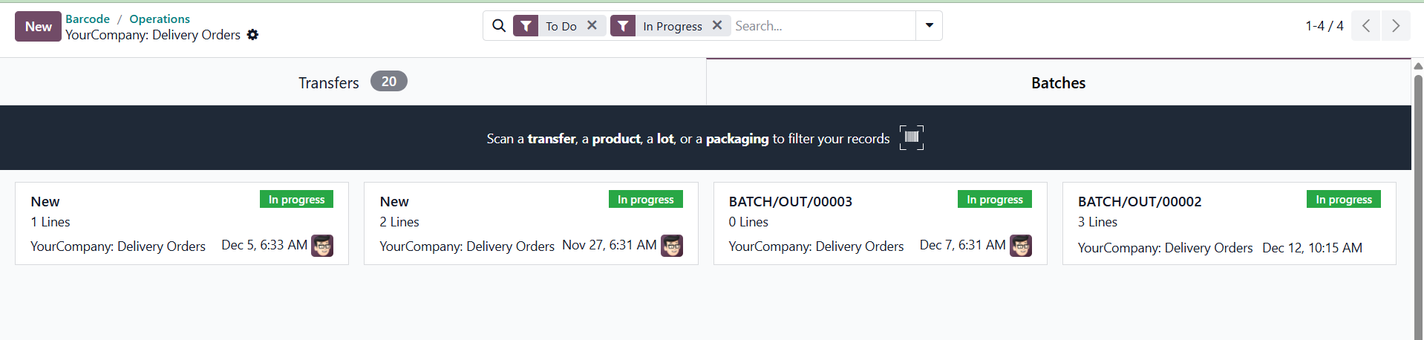Click user avatar on the 1 Lines card
This screenshot has height=340, width=1424.
coord(322,246)
